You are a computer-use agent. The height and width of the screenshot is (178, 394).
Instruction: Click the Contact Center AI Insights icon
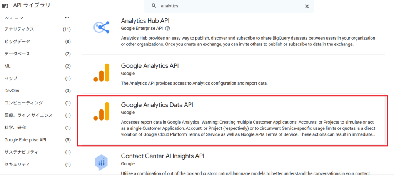[102, 162]
